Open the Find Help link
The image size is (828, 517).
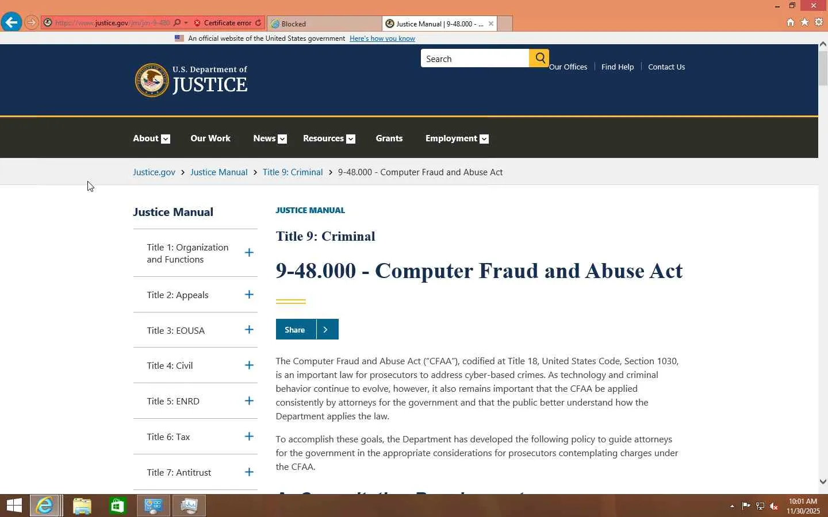click(x=618, y=67)
